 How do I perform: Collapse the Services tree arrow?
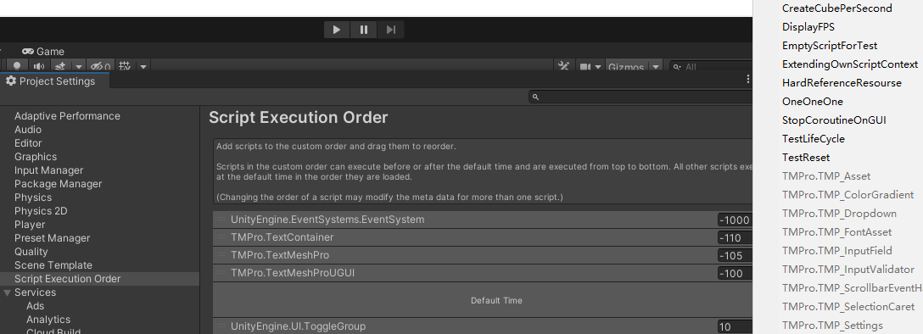(7, 292)
